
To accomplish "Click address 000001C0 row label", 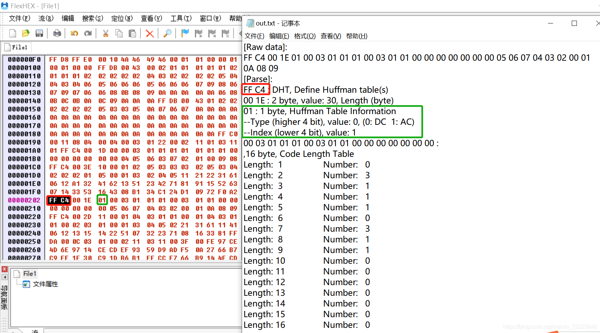I will pos(24,167).
